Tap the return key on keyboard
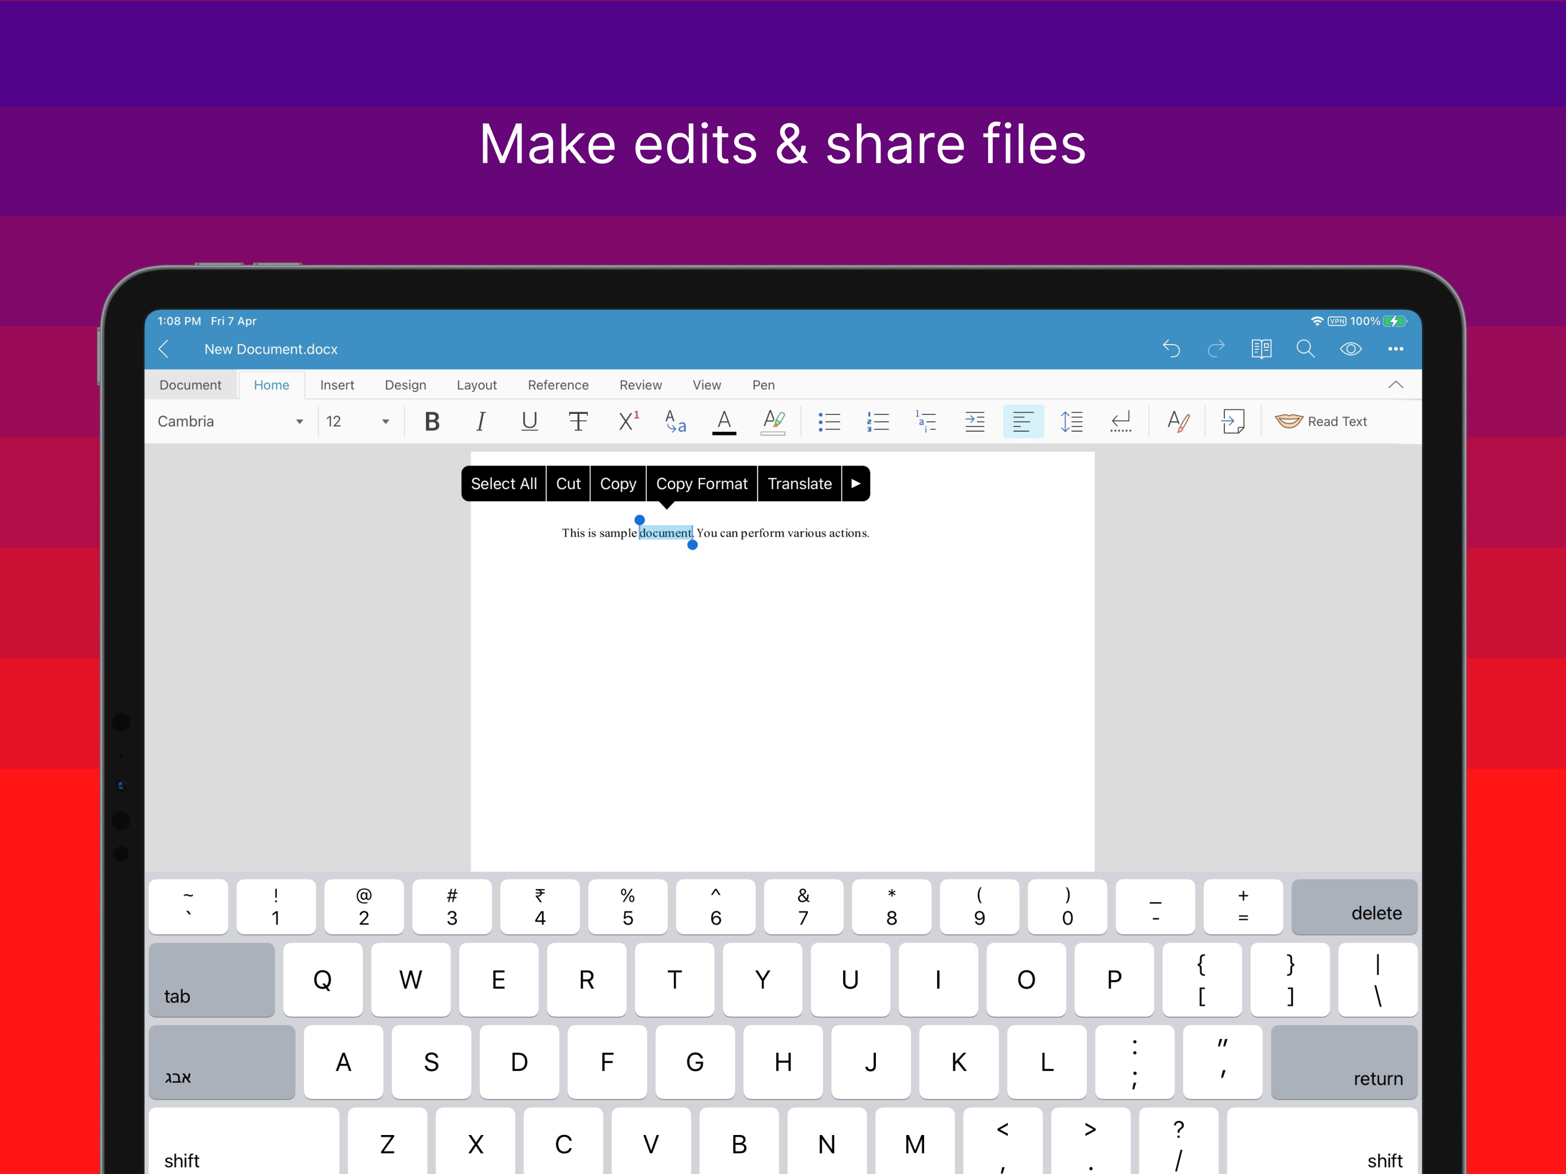 click(1344, 1062)
